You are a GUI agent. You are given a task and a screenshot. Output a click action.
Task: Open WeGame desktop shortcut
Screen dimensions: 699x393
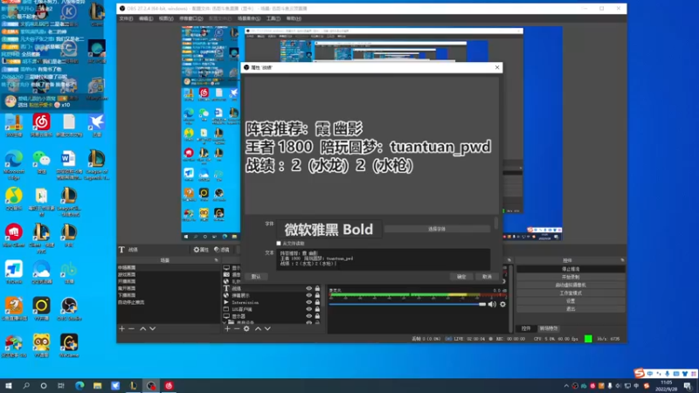click(x=69, y=345)
